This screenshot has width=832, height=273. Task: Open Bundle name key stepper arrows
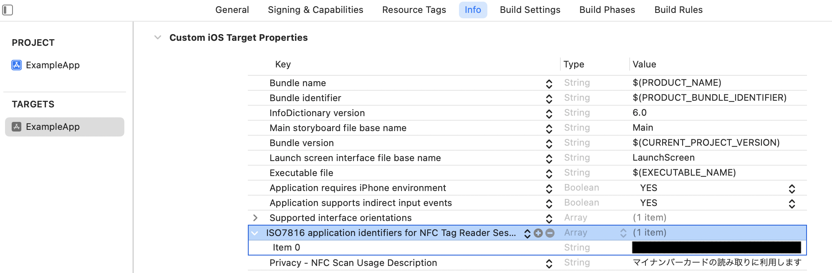coord(549,84)
